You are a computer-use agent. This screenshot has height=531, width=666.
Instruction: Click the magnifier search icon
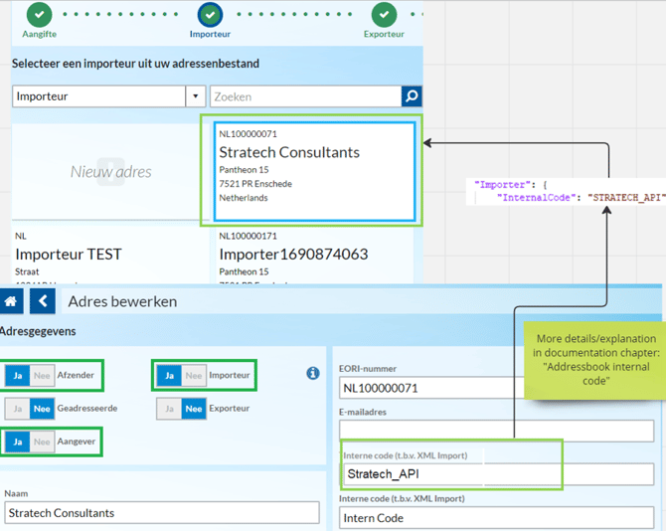[412, 96]
